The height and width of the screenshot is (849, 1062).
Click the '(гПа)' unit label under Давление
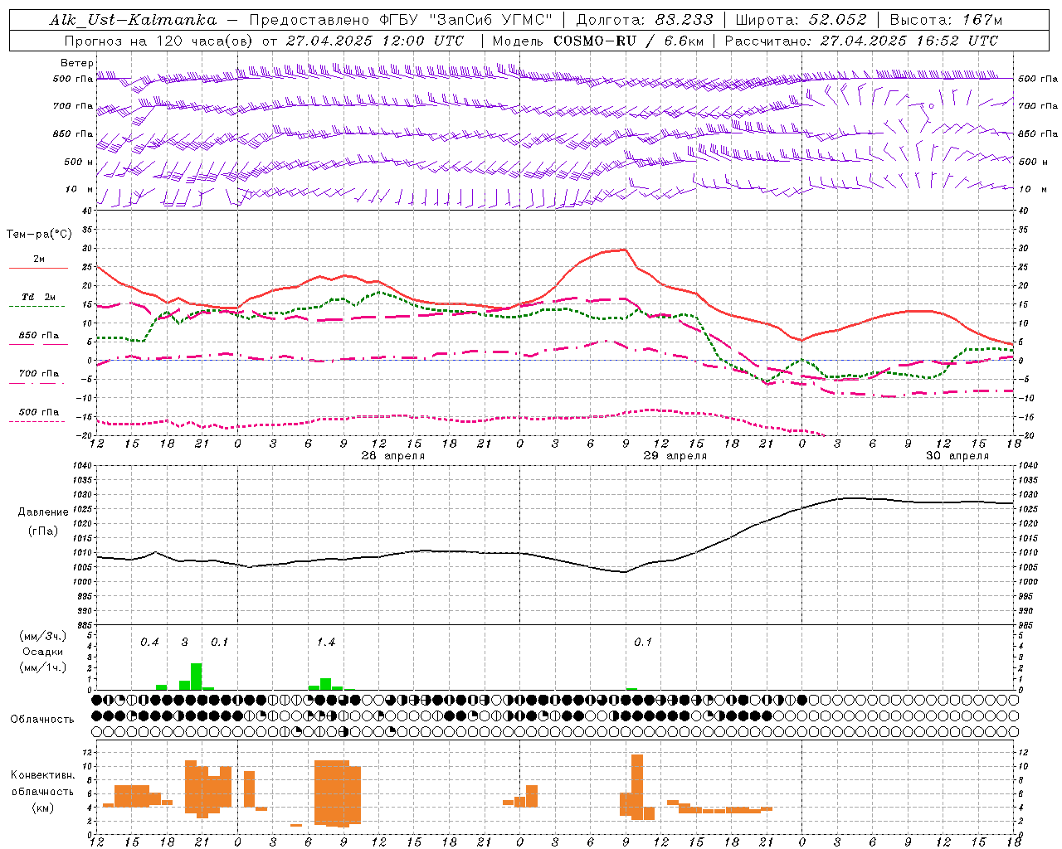(x=43, y=531)
